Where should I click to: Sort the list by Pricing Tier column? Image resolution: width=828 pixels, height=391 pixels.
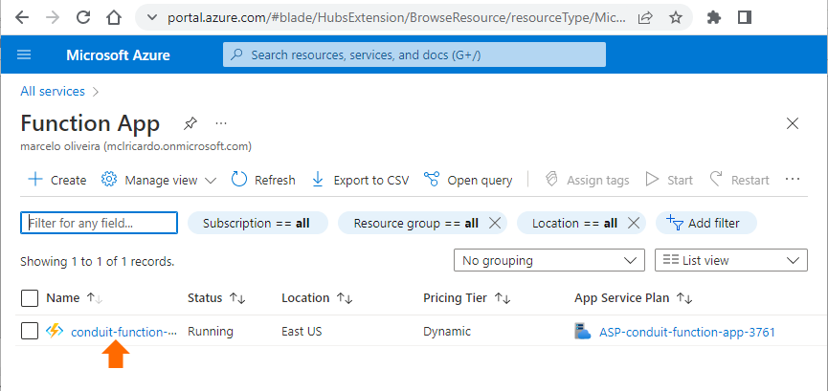click(467, 298)
